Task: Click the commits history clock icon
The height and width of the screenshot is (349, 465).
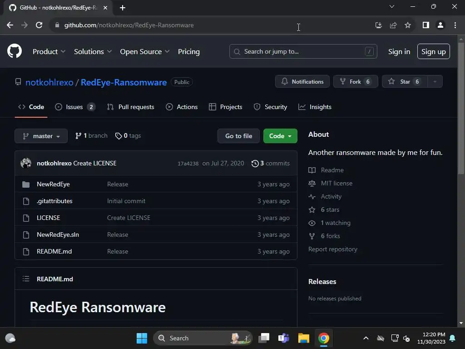Action: pos(255,164)
